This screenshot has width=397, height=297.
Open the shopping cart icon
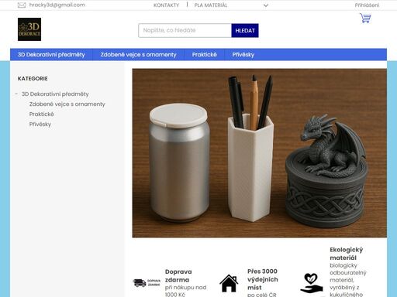(365, 18)
